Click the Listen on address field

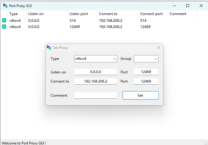[x=95, y=72]
